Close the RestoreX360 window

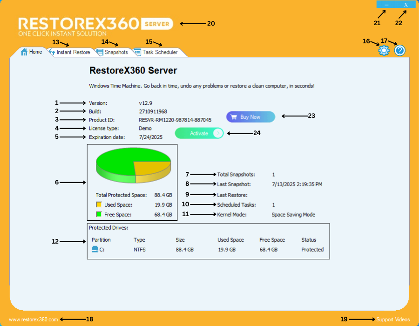click(x=406, y=4)
